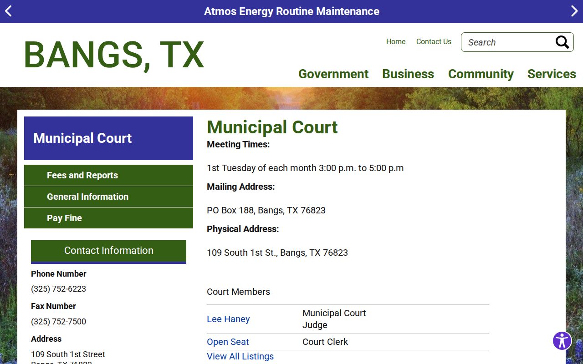
Task: Click phone number (325) 752-6223
Action: [x=58, y=289]
